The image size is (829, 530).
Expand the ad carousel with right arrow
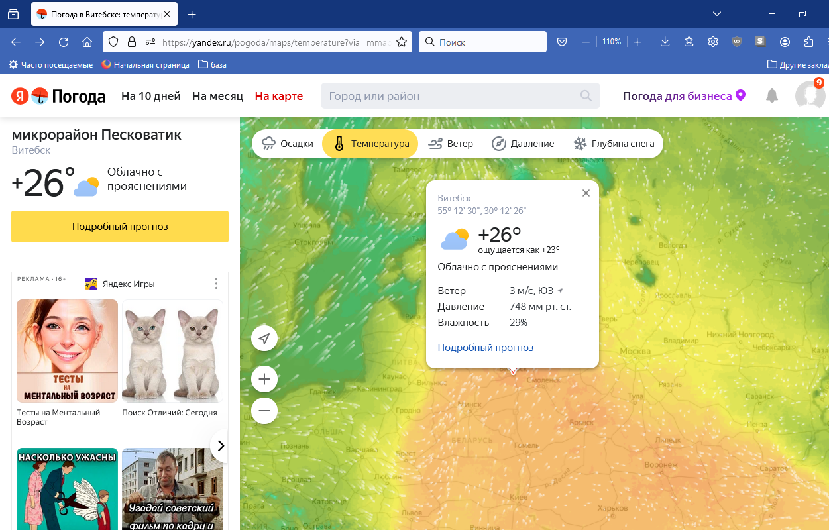pyautogui.click(x=220, y=446)
